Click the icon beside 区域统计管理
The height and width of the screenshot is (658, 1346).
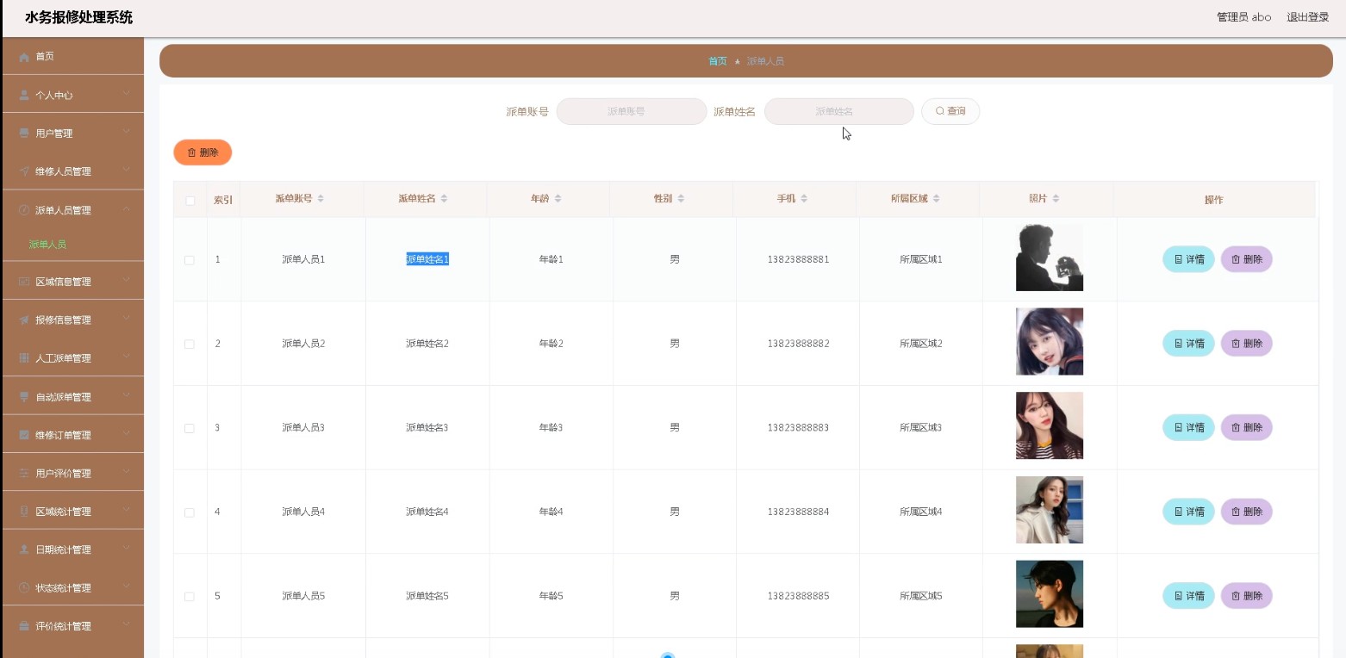pos(24,512)
